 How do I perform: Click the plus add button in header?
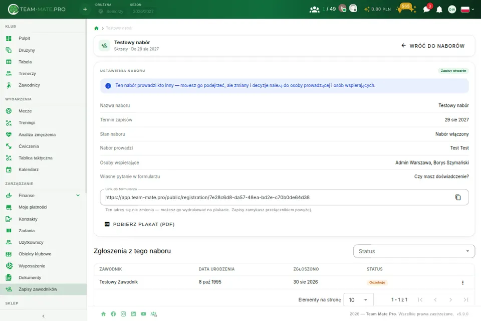pyautogui.click(x=85, y=9)
